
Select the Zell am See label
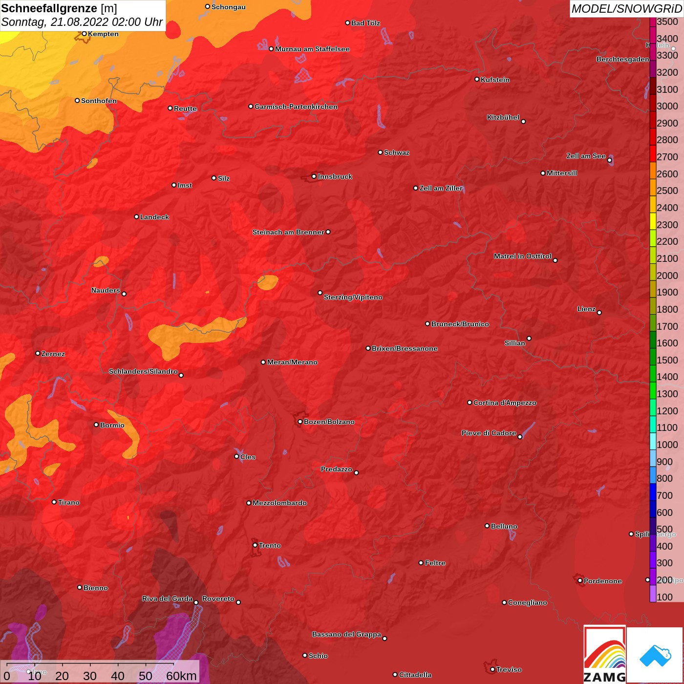(586, 156)
